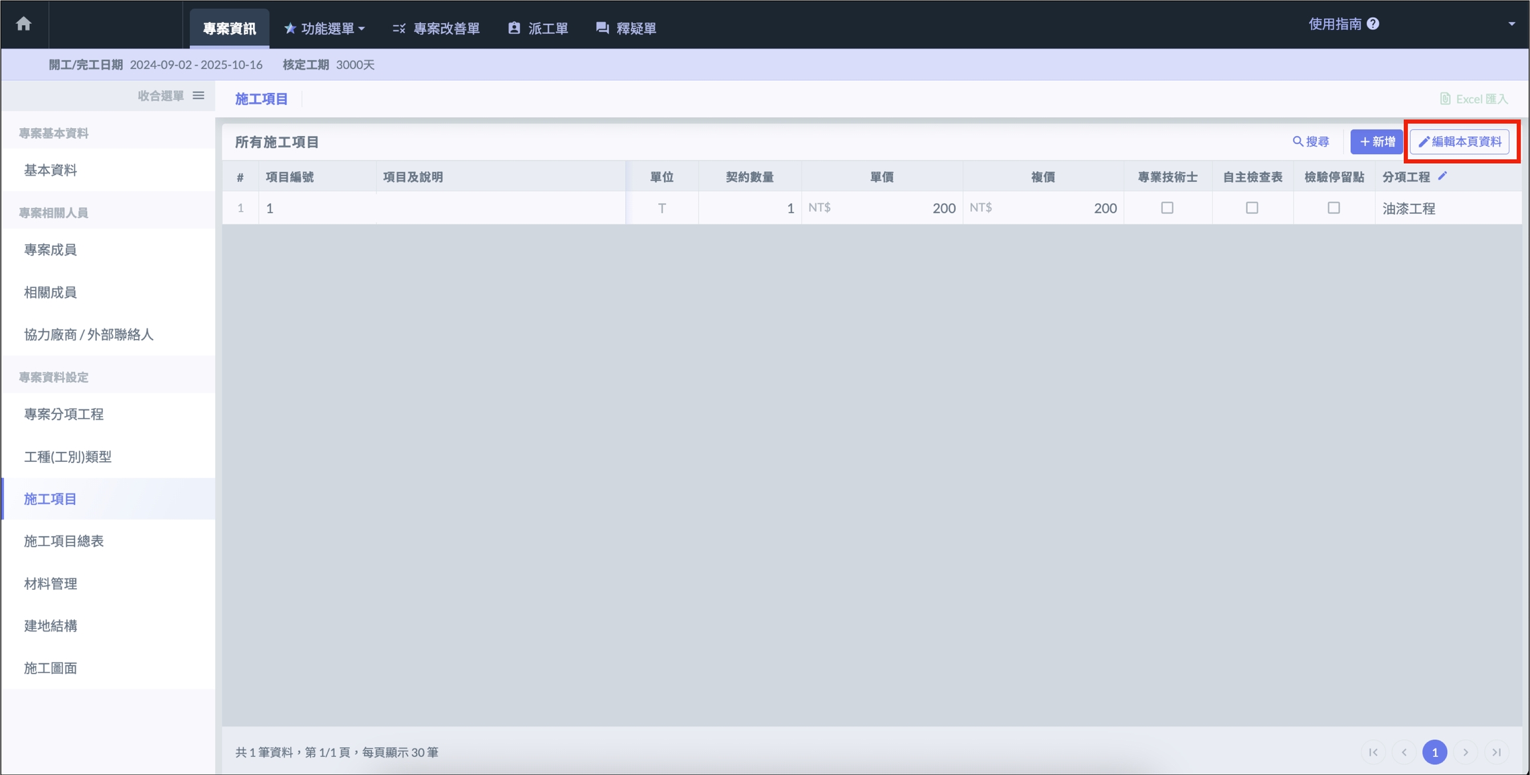Open the user dropdown arrow at top right
This screenshot has width=1530, height=775.
(x=1511, y=24)
